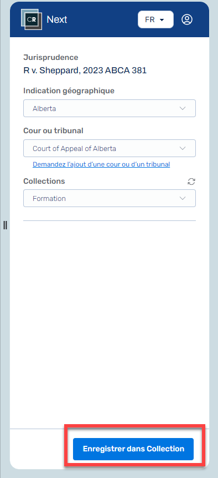The width and height of the screenshot is (218, 478).
Task: Refresh the Collections list with the sync icon
Action: tap(191, 182)
